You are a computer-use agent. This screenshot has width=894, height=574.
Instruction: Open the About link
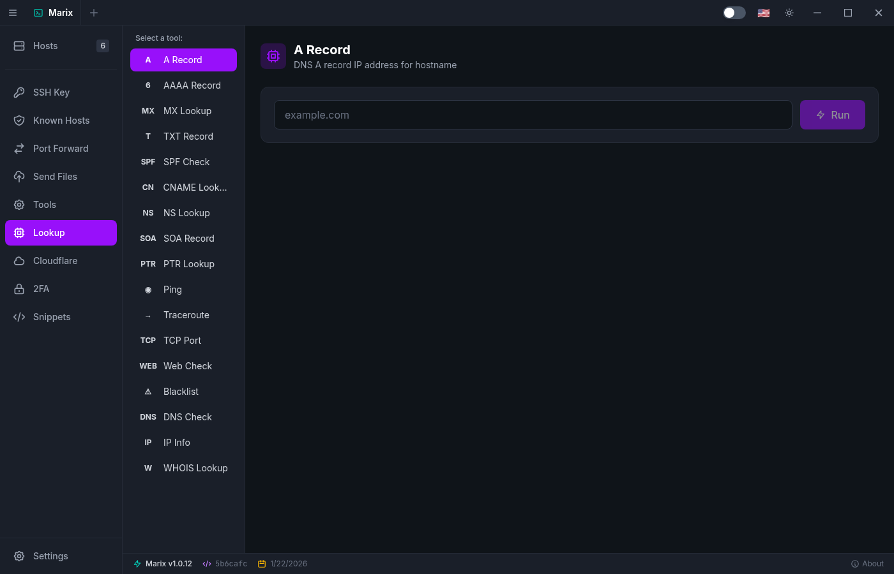867,563
